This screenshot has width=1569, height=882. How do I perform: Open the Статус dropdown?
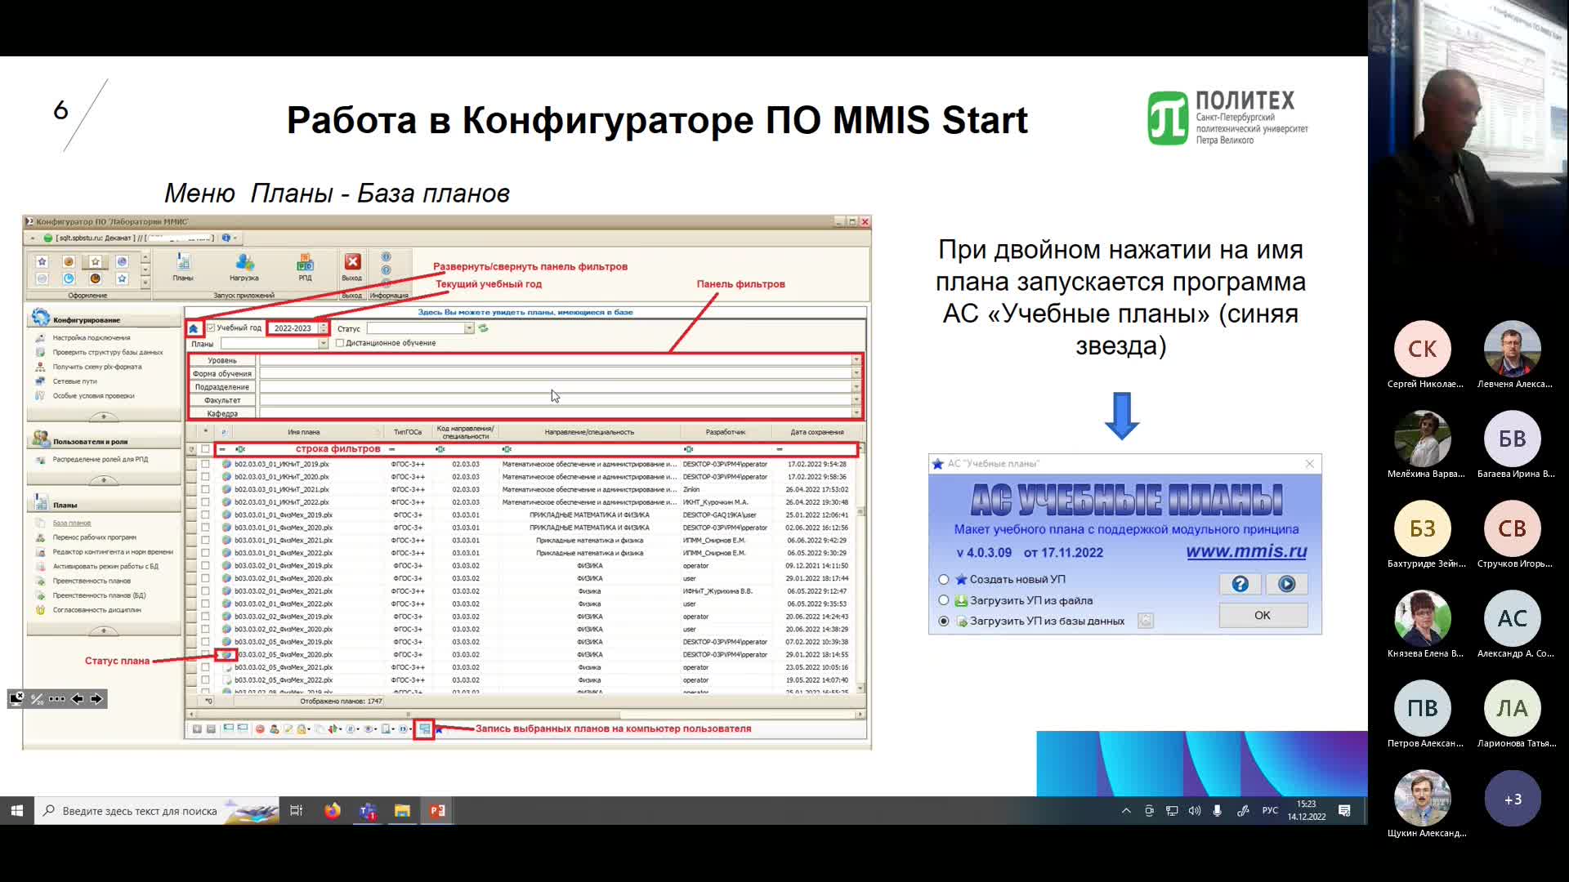point(469,328)
